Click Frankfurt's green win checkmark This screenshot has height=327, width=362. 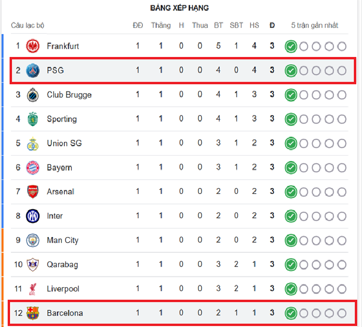click(x=290, y=46)
